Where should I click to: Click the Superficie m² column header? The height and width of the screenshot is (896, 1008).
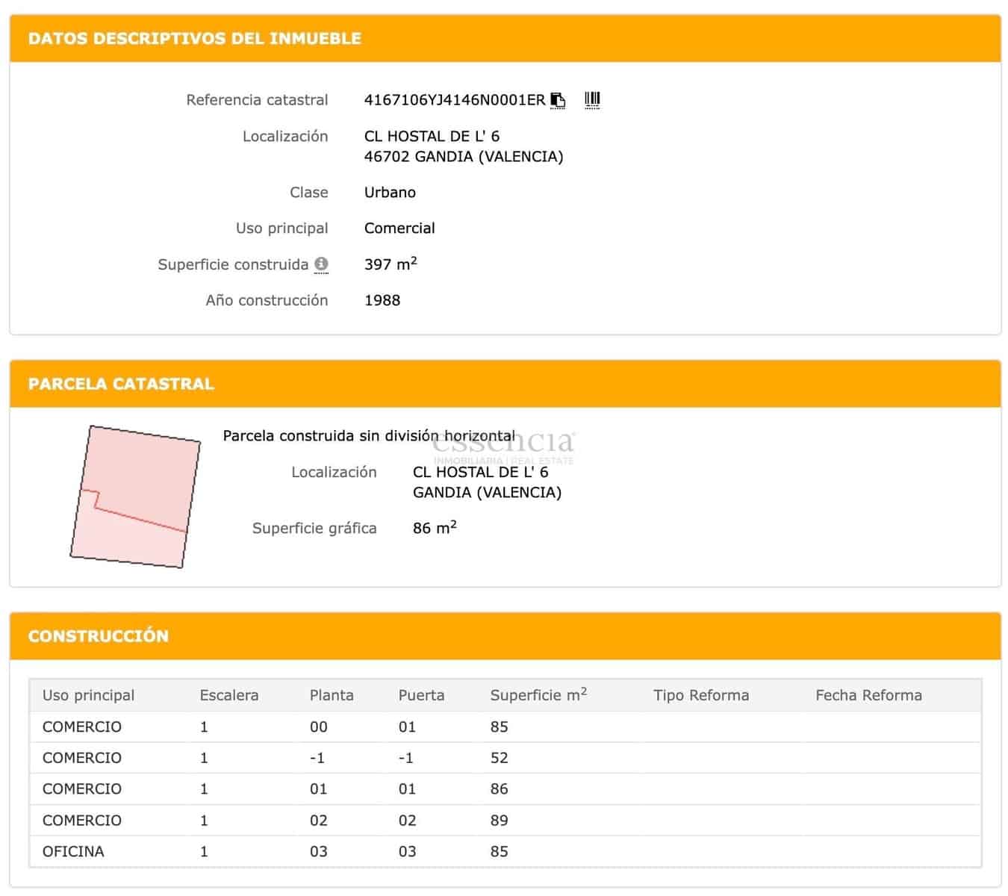point(538,694)
